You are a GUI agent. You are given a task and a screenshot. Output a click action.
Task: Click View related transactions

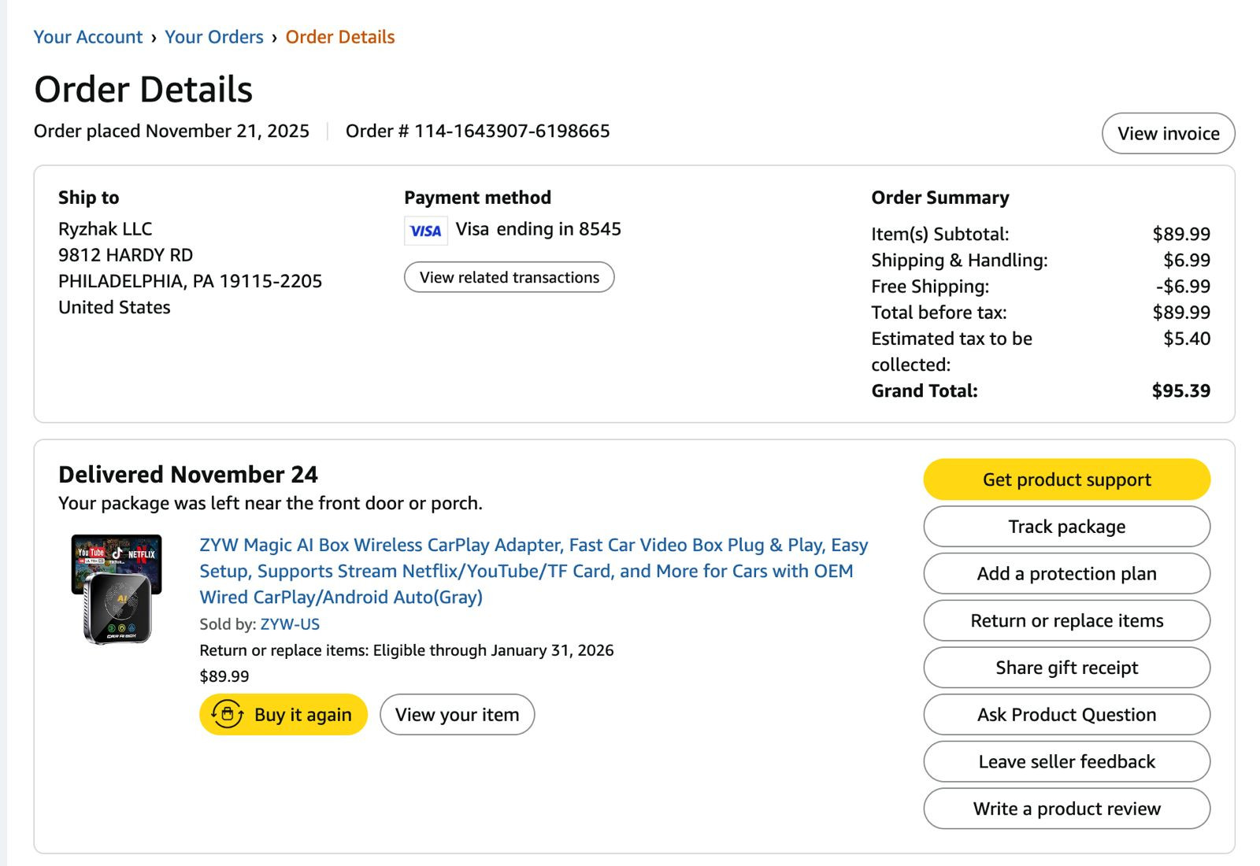pos(510,277)
